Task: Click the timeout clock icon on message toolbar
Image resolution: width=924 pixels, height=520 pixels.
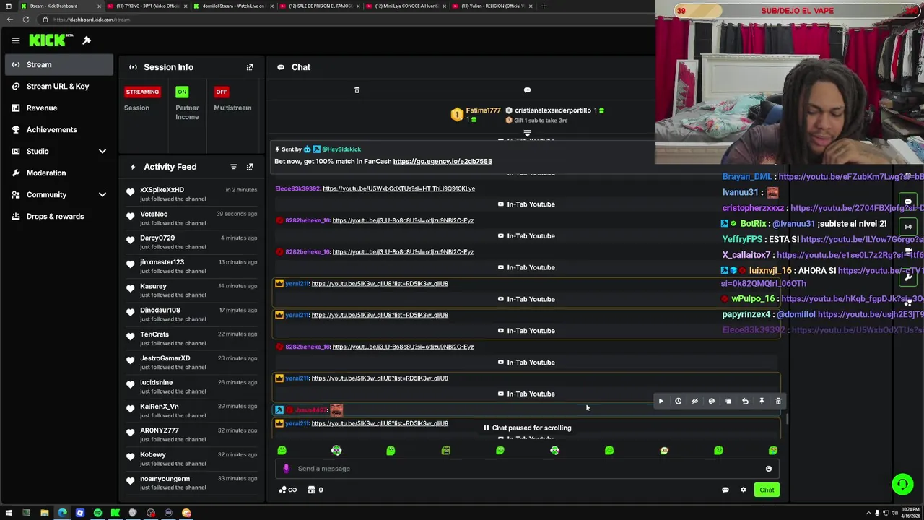Action: click(x=678, y=401)
